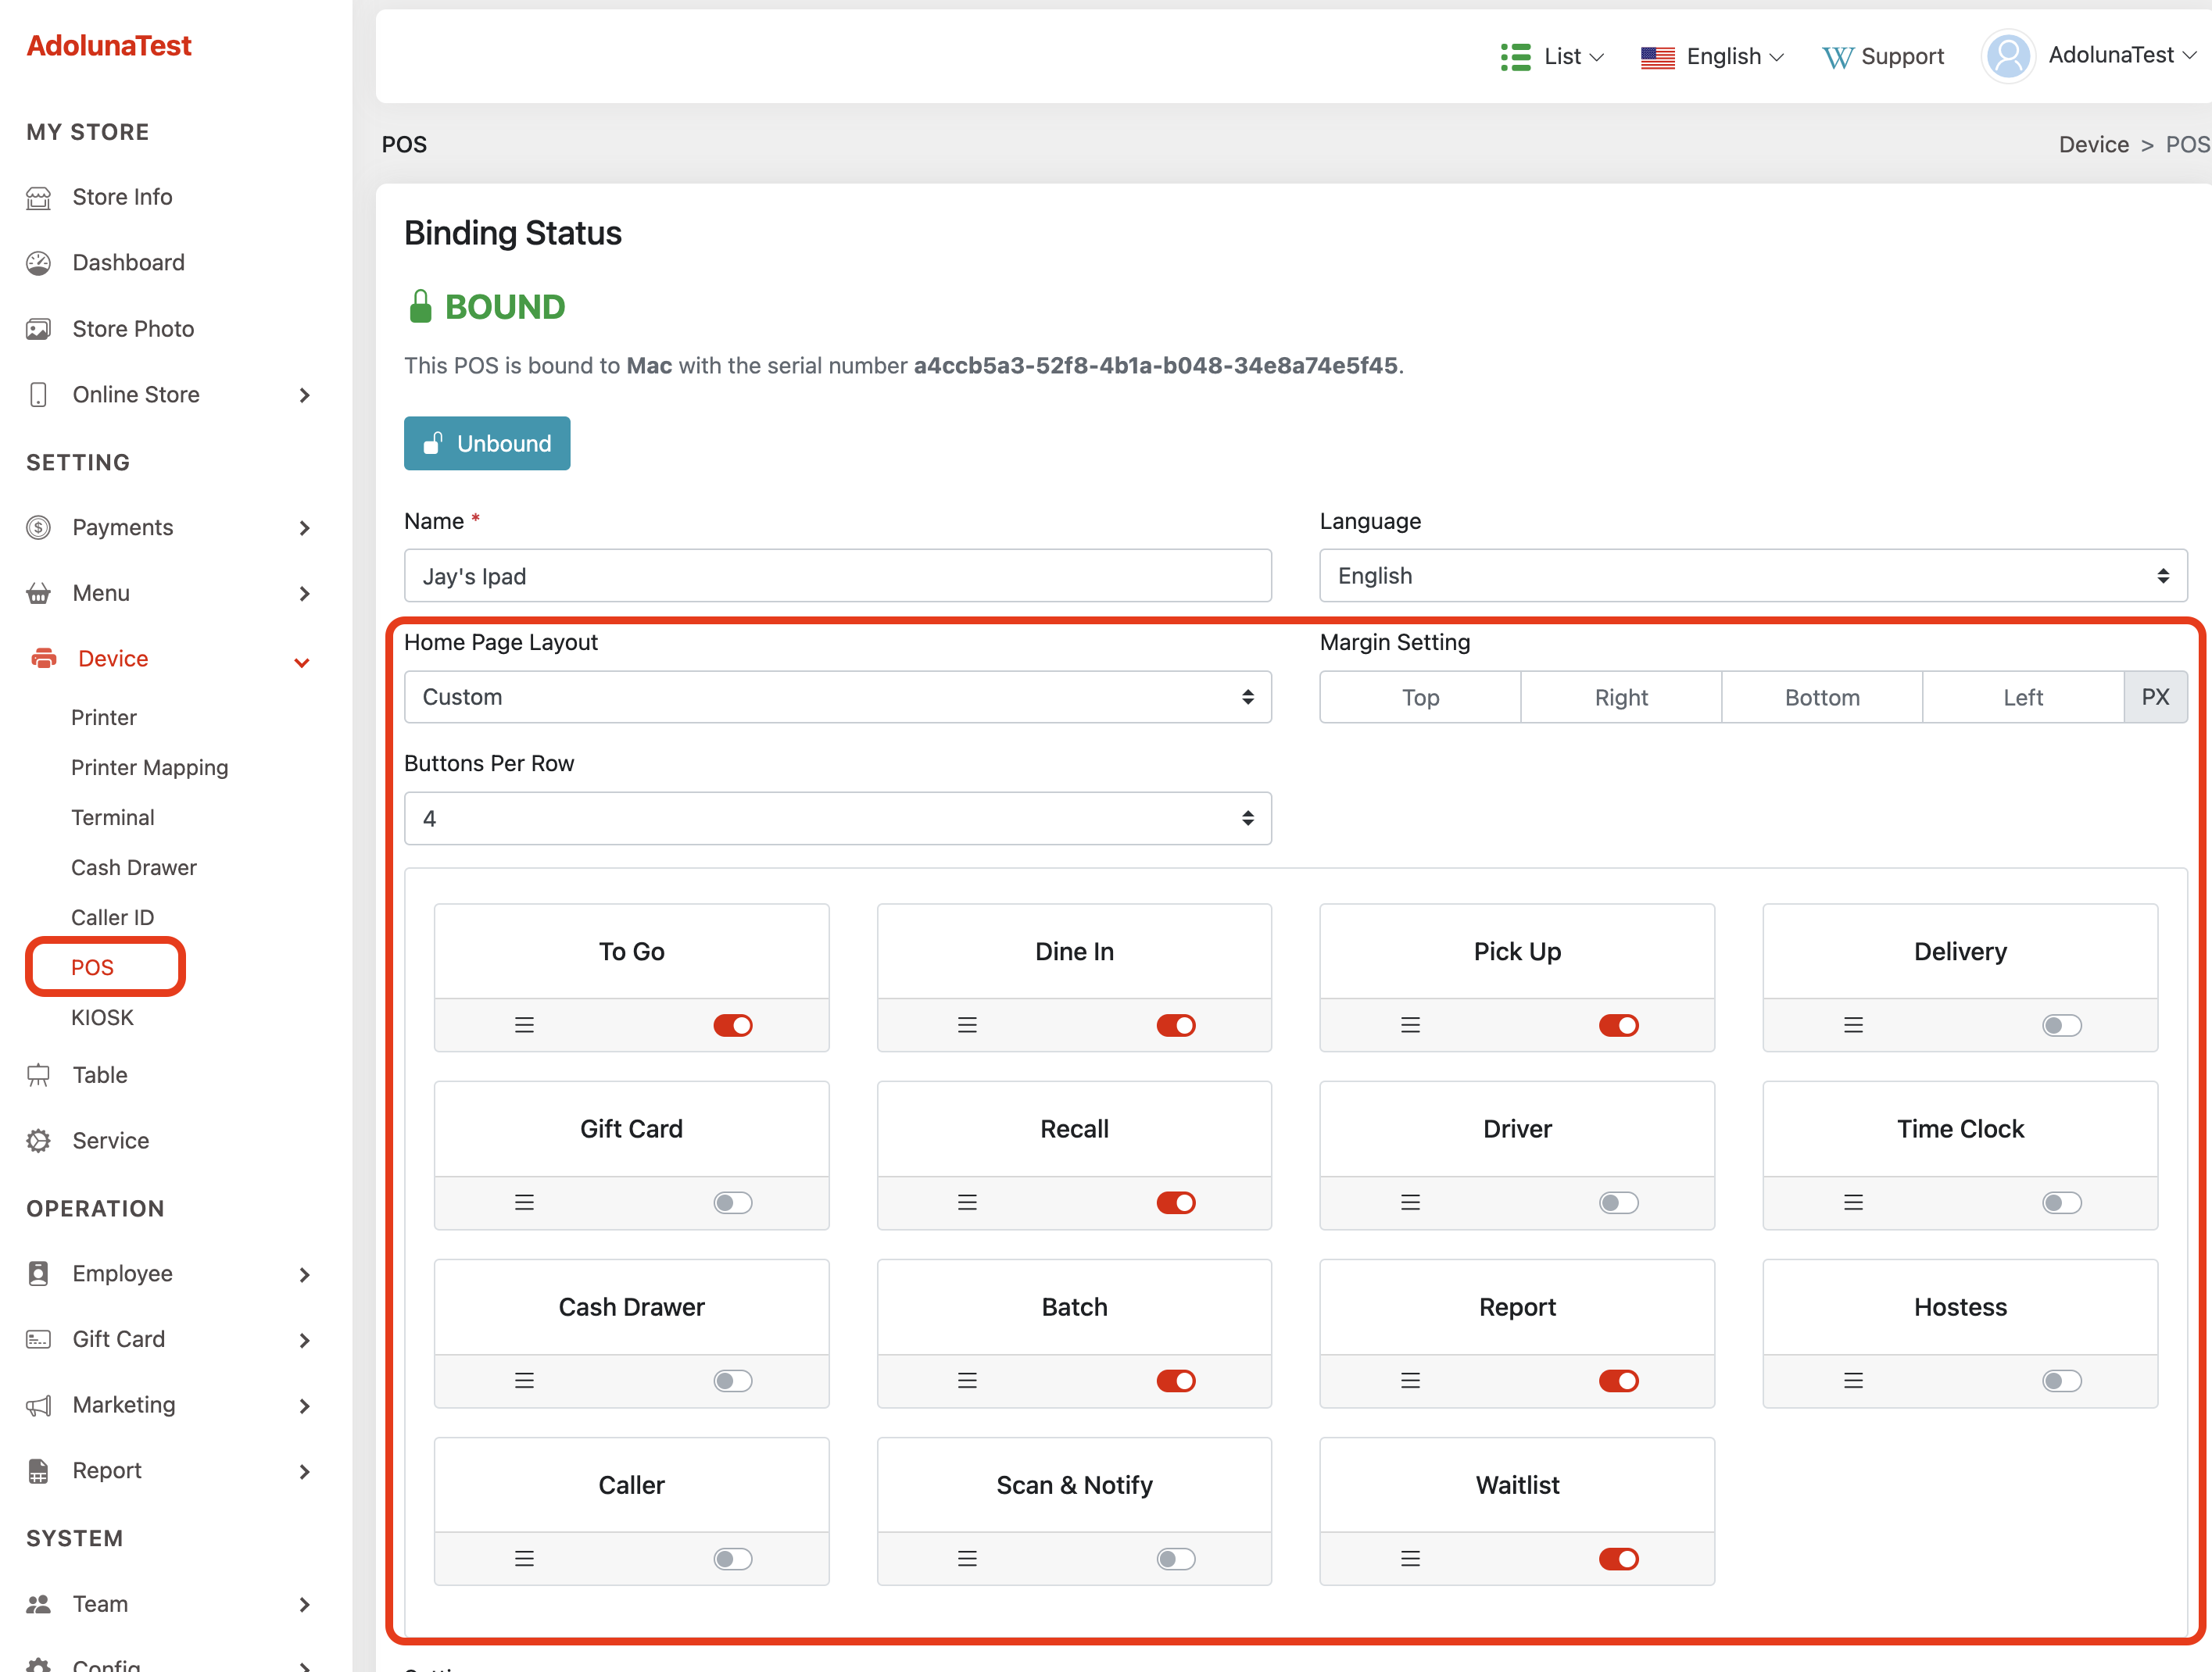The image size is (2212, 1672).
Task: Open the Buttons Per Row dropdown
Action: point(837,819)
